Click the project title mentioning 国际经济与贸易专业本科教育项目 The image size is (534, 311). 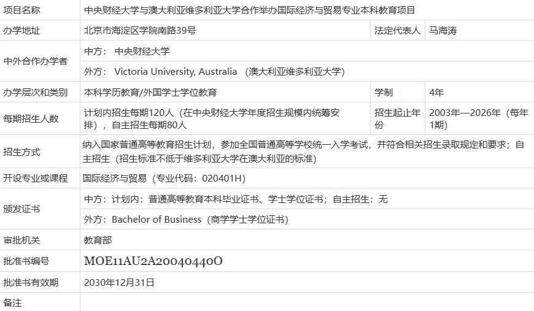coord(249,10)
